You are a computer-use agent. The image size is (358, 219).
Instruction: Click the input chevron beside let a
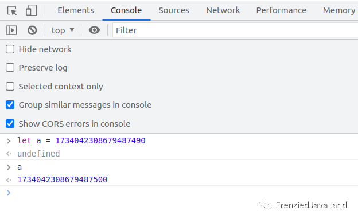click(x=9, y=141)
